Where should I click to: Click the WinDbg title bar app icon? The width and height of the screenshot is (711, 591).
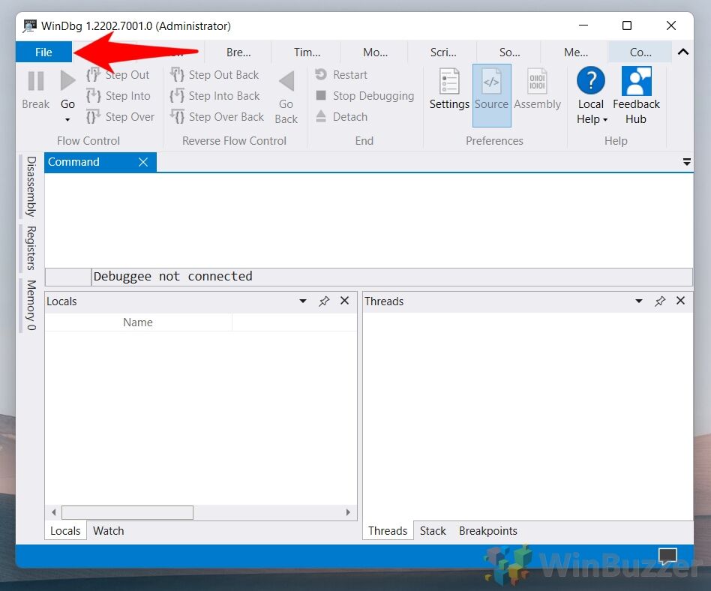[30, 25]
